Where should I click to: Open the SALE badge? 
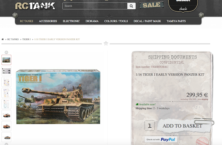152,5
